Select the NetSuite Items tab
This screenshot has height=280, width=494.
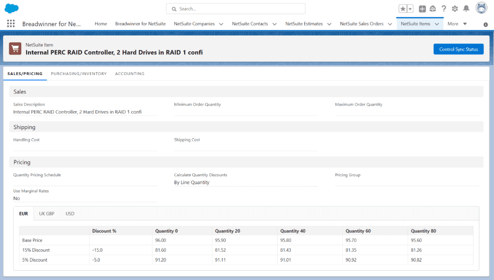coord(415,24)
